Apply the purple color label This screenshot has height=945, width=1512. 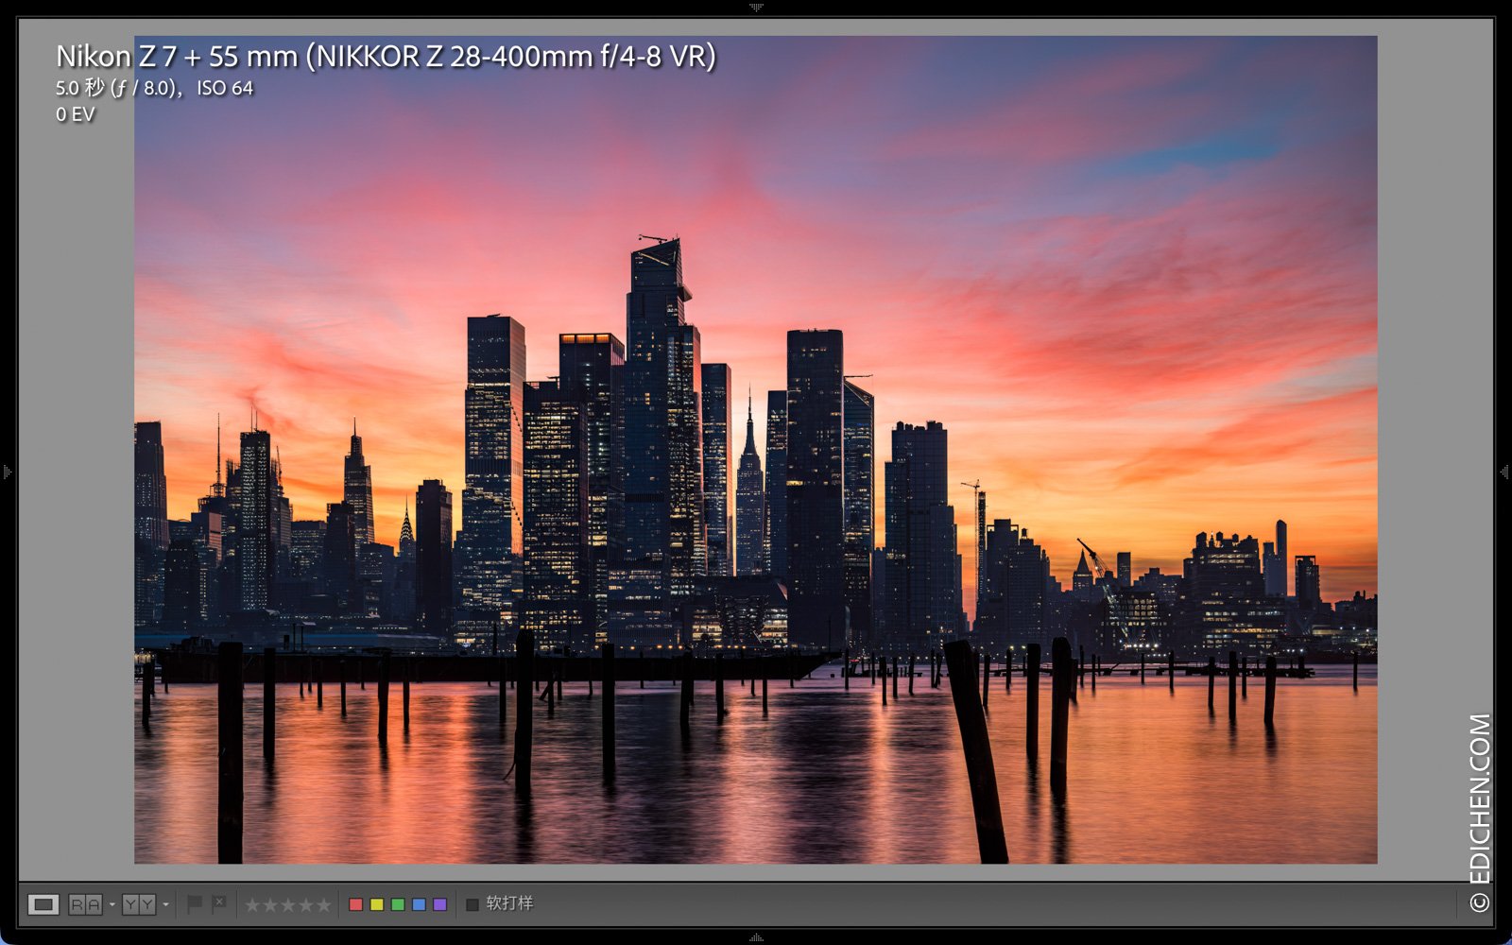pyautogui.click(x=439, y=904)
